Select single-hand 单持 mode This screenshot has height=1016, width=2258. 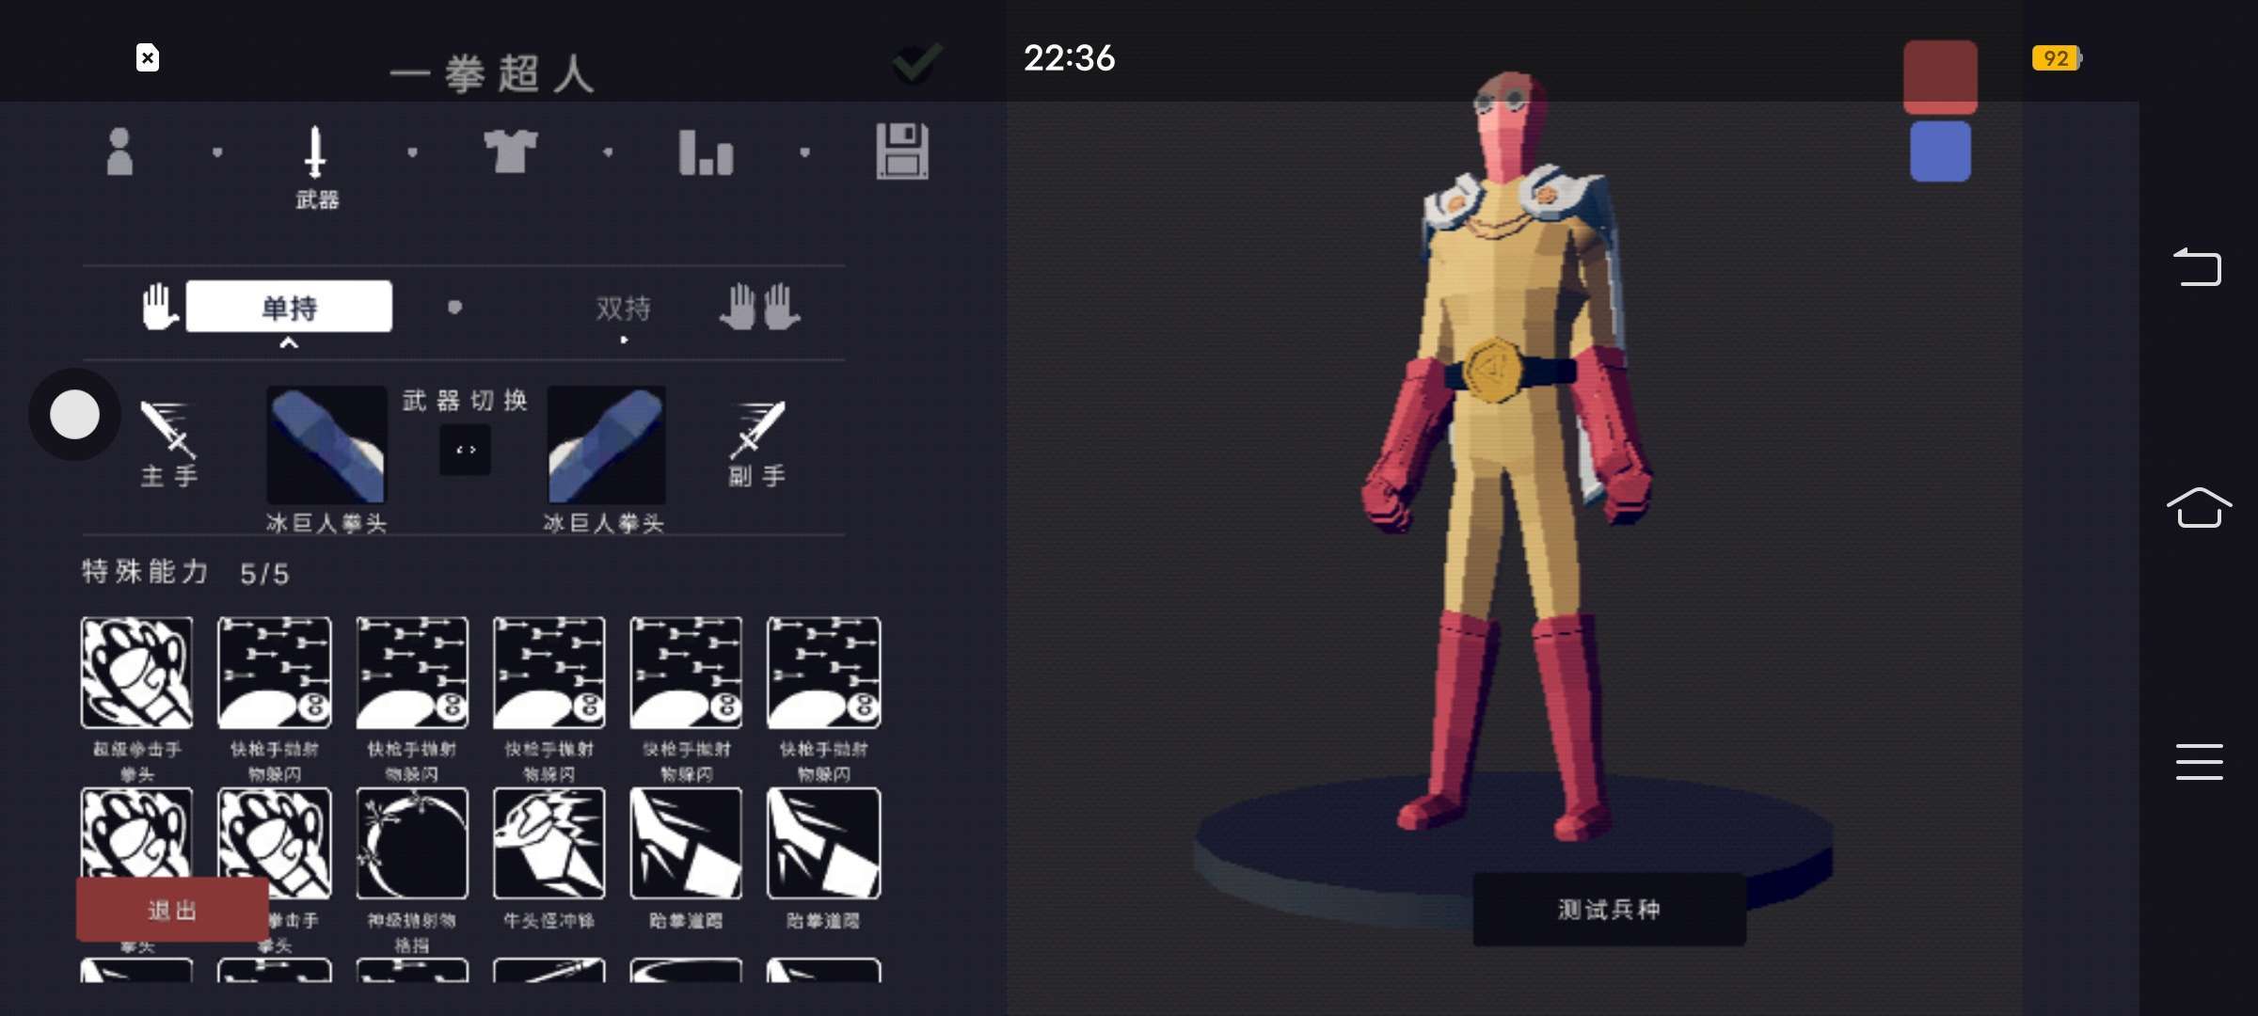(289, 307)
